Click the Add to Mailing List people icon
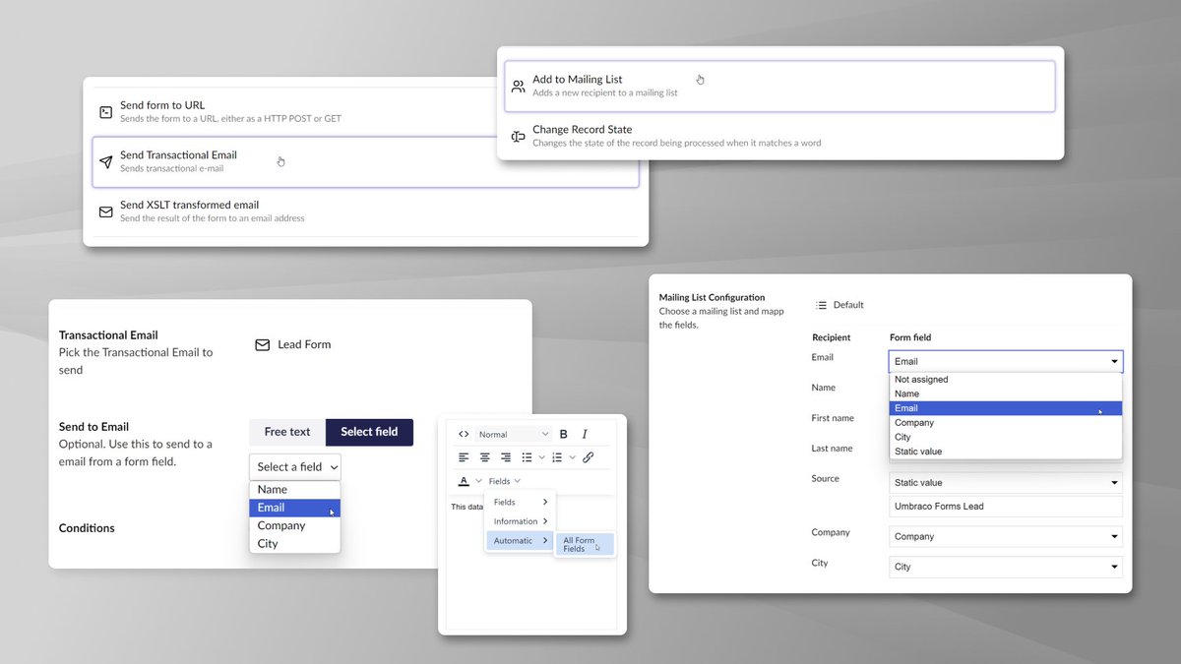This screenshot has width=1181, height=664. click(x=518, y=86)
